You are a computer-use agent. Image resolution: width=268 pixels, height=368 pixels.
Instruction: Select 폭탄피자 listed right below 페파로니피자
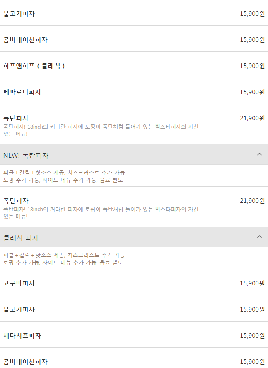16,118
